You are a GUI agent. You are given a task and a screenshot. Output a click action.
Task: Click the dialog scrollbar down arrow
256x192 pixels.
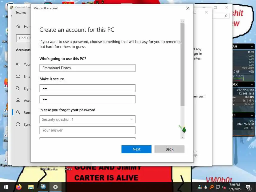[x=182, y=137]
